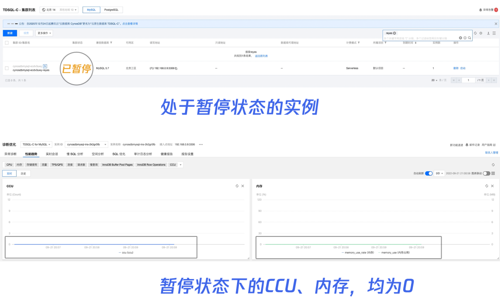Open the 实例 ID dropdown
The image size is (500, 305).
point(87,145)
